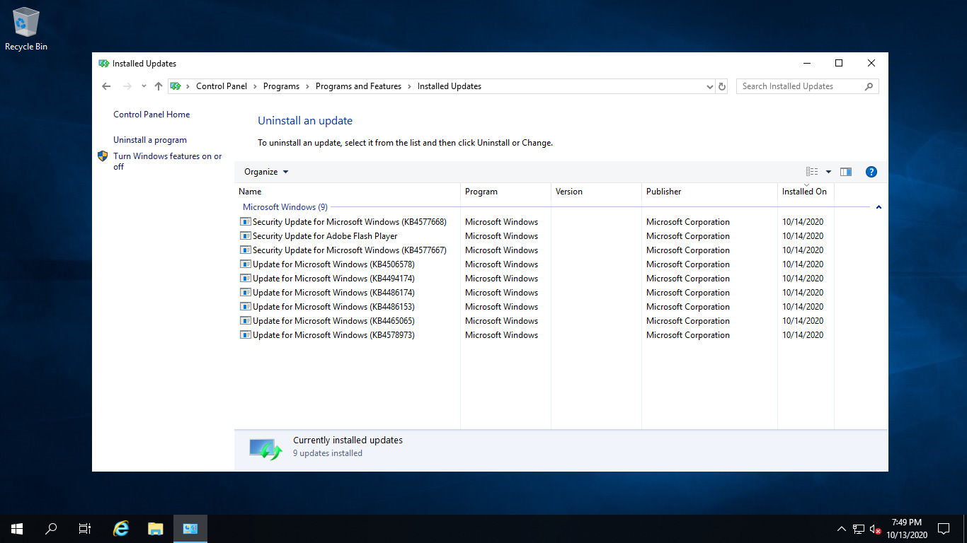Click the currently installed updates details icon
Screen dimensions: 967x543
pyautogui.click(x=265, y=449)
